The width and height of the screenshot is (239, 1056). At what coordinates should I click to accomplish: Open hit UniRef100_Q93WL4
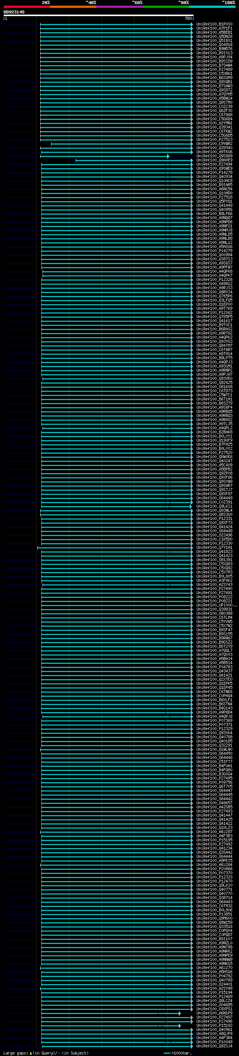tap(214, 510)
